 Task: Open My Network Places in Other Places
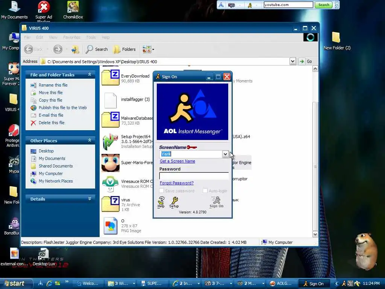pyautogui.click(x=56, y=181)
